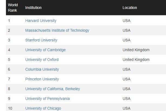Click the World Rank column header

[13, 8]
